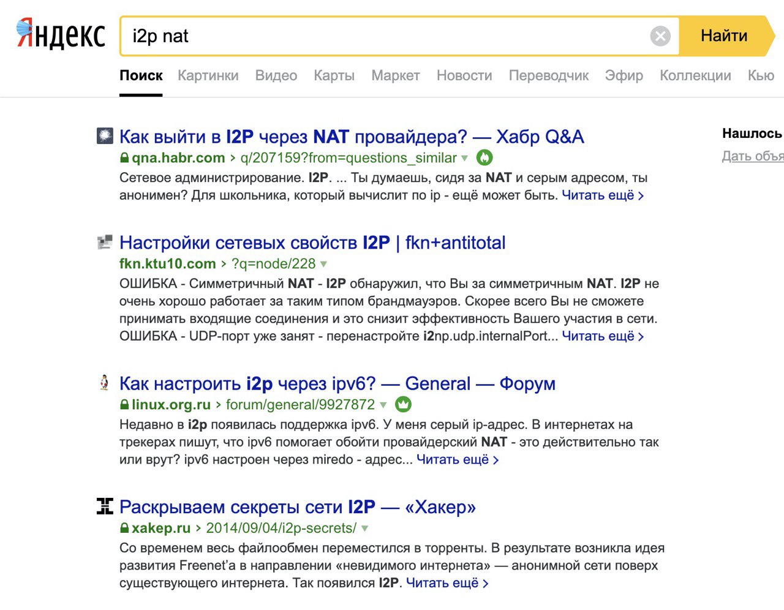This screenshot has width=784, height=610.
Task: Open the 2014/09/04/i2p-secrets/ path link
Action: coord(281,528)
